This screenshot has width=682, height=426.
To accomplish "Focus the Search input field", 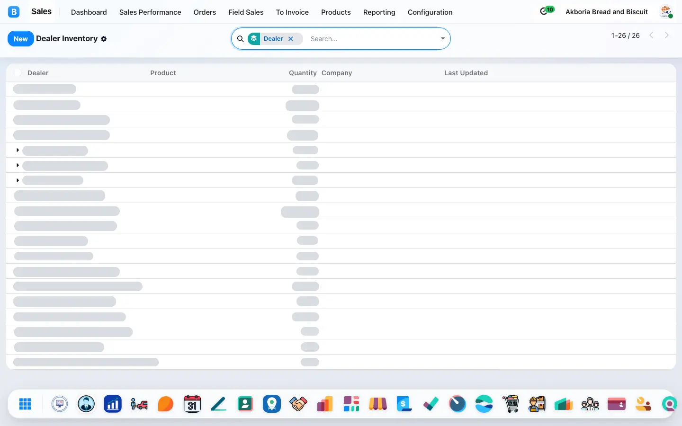I will [372, 39].
